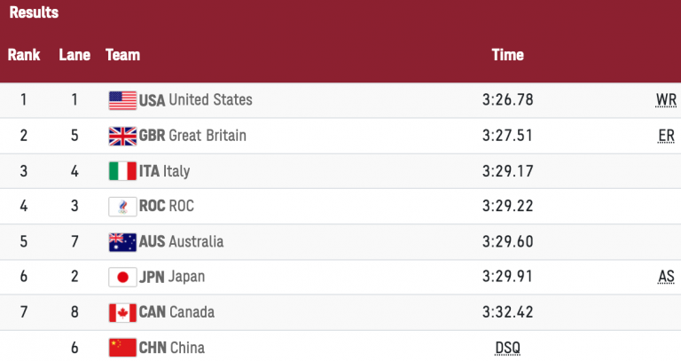Click the Italy flag icon
This screenshot has height=361, width=681.
point(122,171)
